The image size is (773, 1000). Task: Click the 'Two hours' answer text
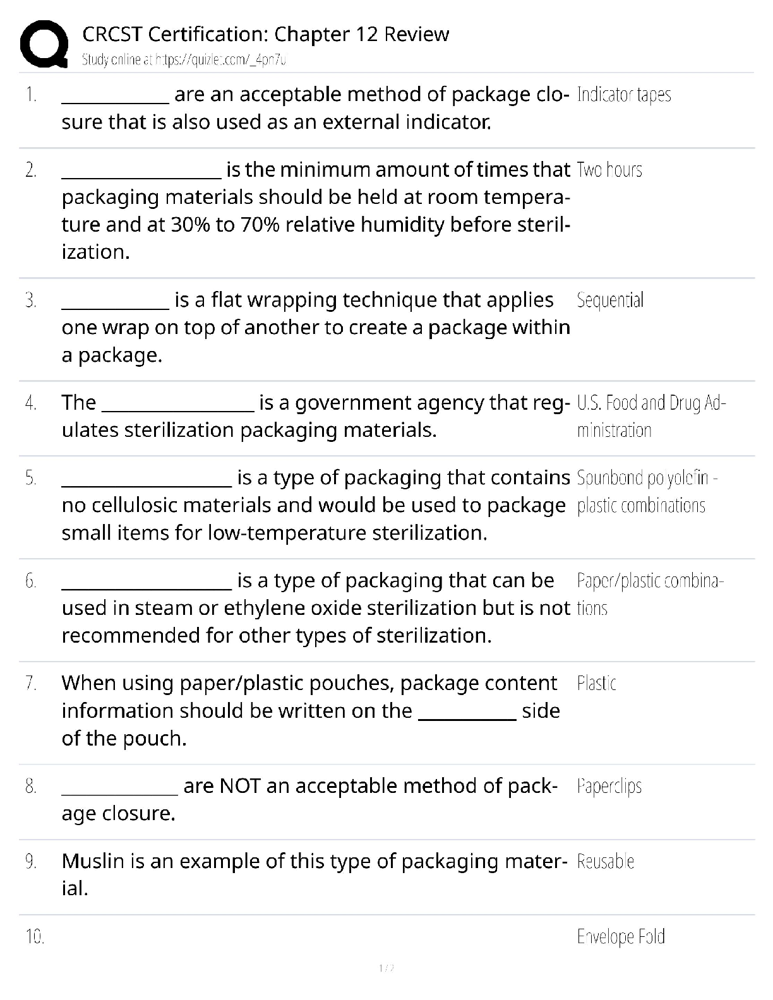[609, 170]
